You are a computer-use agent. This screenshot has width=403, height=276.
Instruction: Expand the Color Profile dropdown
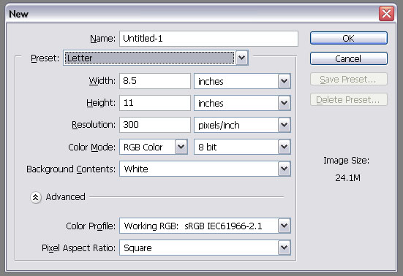click(205, 226)
